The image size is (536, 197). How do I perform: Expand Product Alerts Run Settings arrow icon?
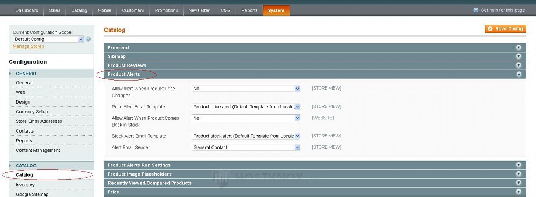(x=519, y=165)
